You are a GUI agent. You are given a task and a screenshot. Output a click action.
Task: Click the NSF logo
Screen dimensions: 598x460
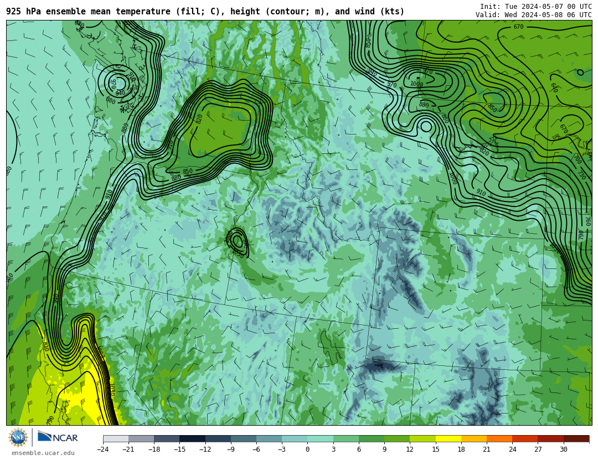click(x=18, y=437)
